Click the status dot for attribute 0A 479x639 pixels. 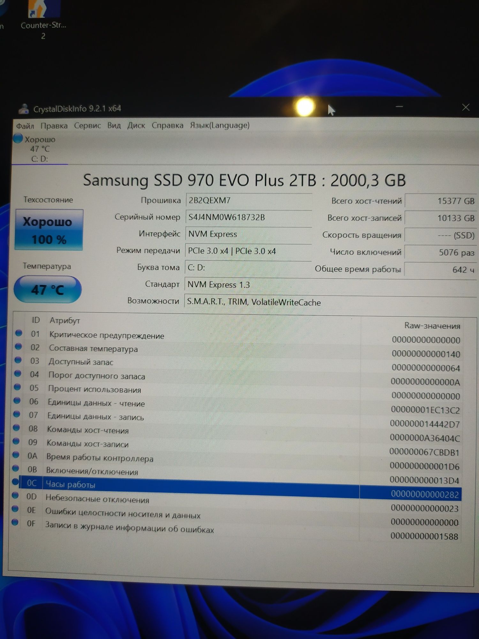pyautogui.click(x=16, y=455)
